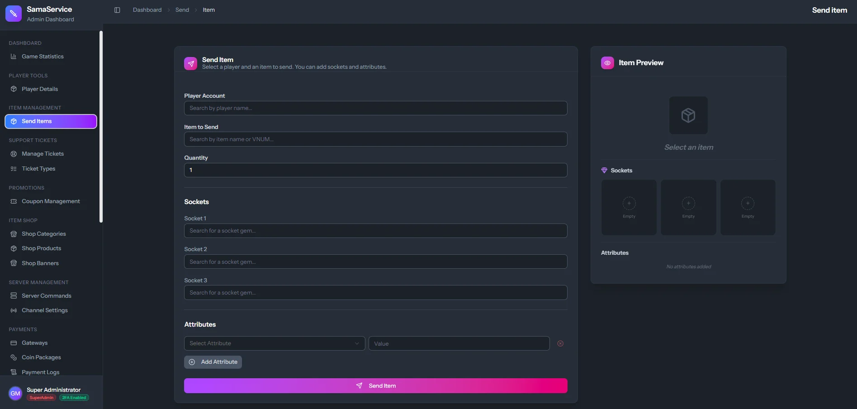Click the Sockets gem icon in preview
The height and width of the screenshot is (409, 857).
pyautogui.click(x=604, y=171)
